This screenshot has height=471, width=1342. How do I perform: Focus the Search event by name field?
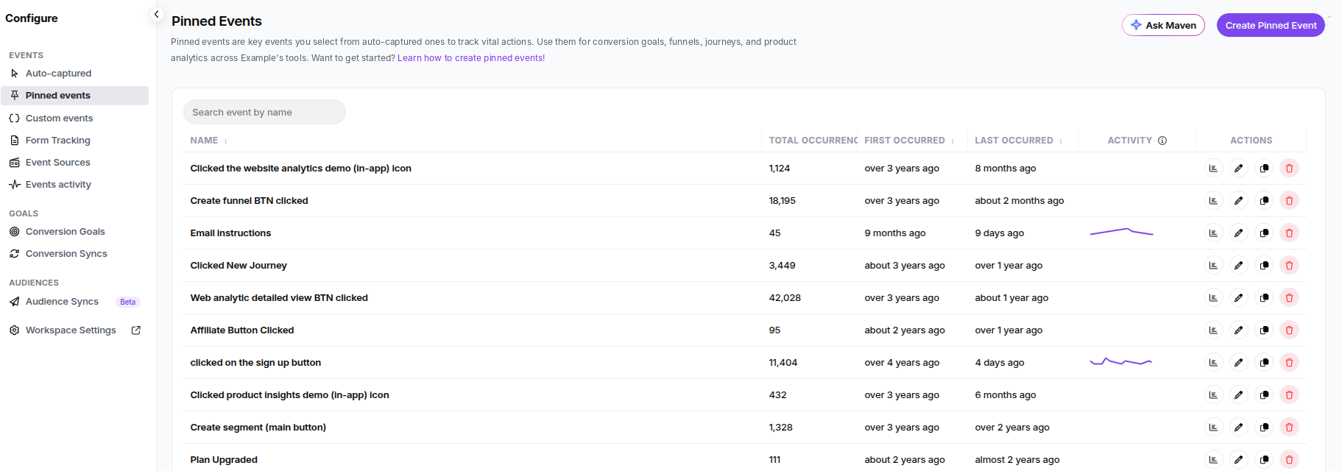[x=264, y=112]
